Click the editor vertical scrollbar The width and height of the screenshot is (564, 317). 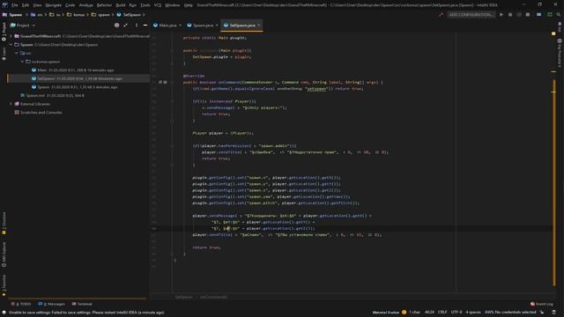point(554,181)
